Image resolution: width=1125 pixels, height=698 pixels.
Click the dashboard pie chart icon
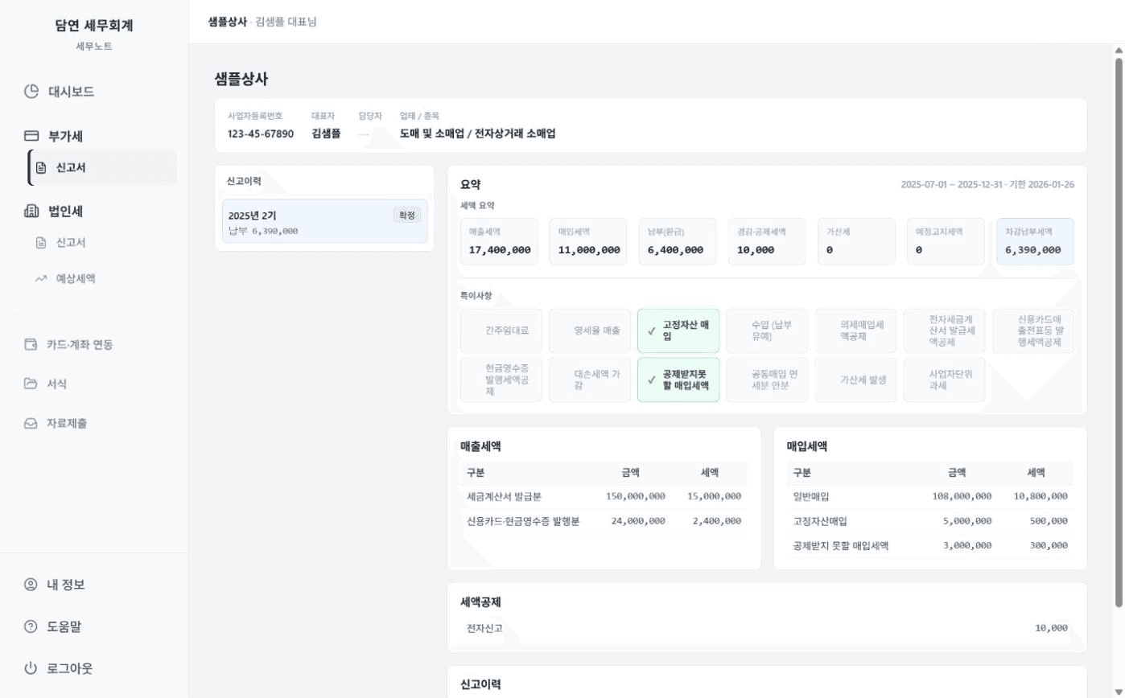coord(31,91)
